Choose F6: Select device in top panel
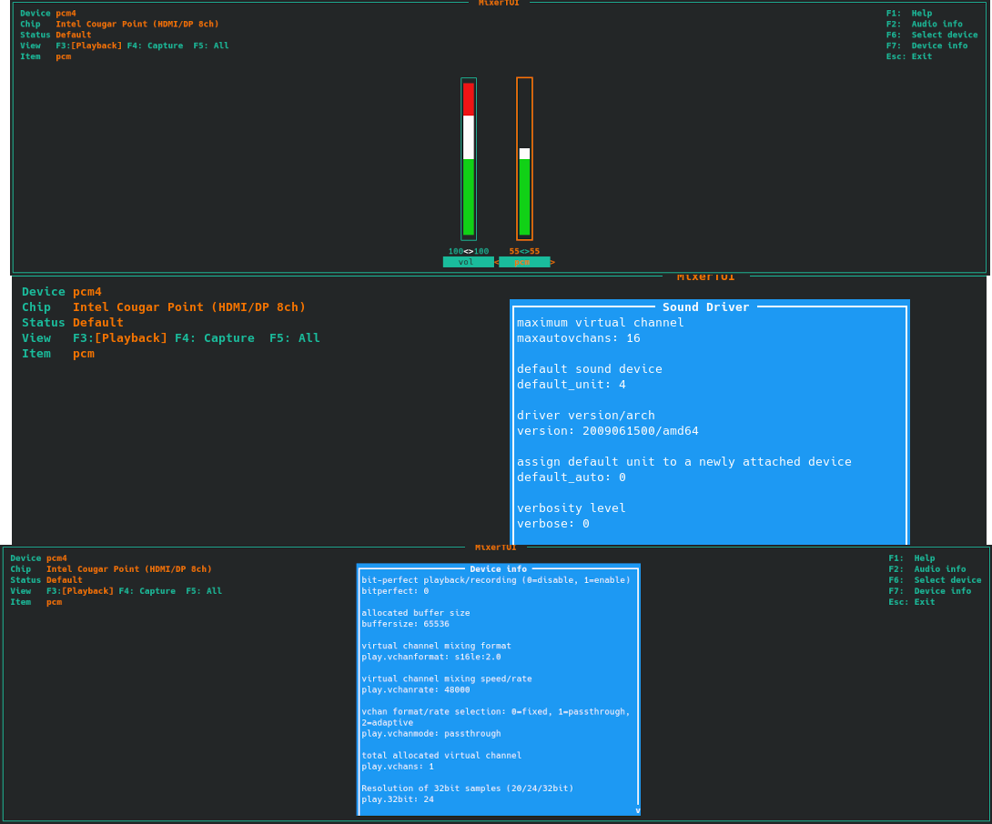The image size is (992, 824). [x=931, y=35]
